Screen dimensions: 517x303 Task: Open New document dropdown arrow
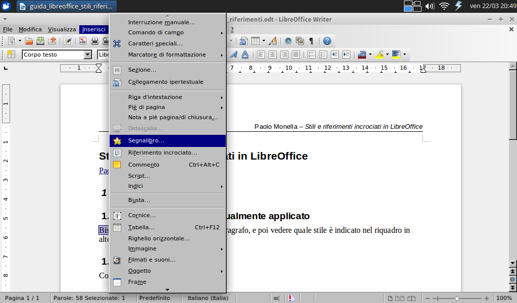[20, 41]
